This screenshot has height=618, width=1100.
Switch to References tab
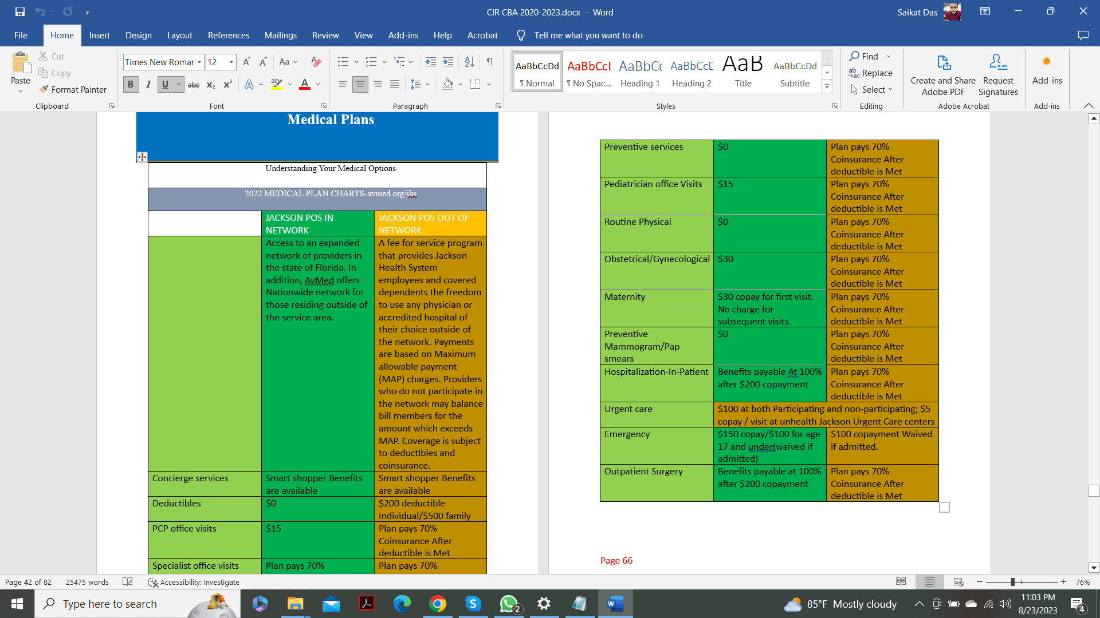point(229,35)
